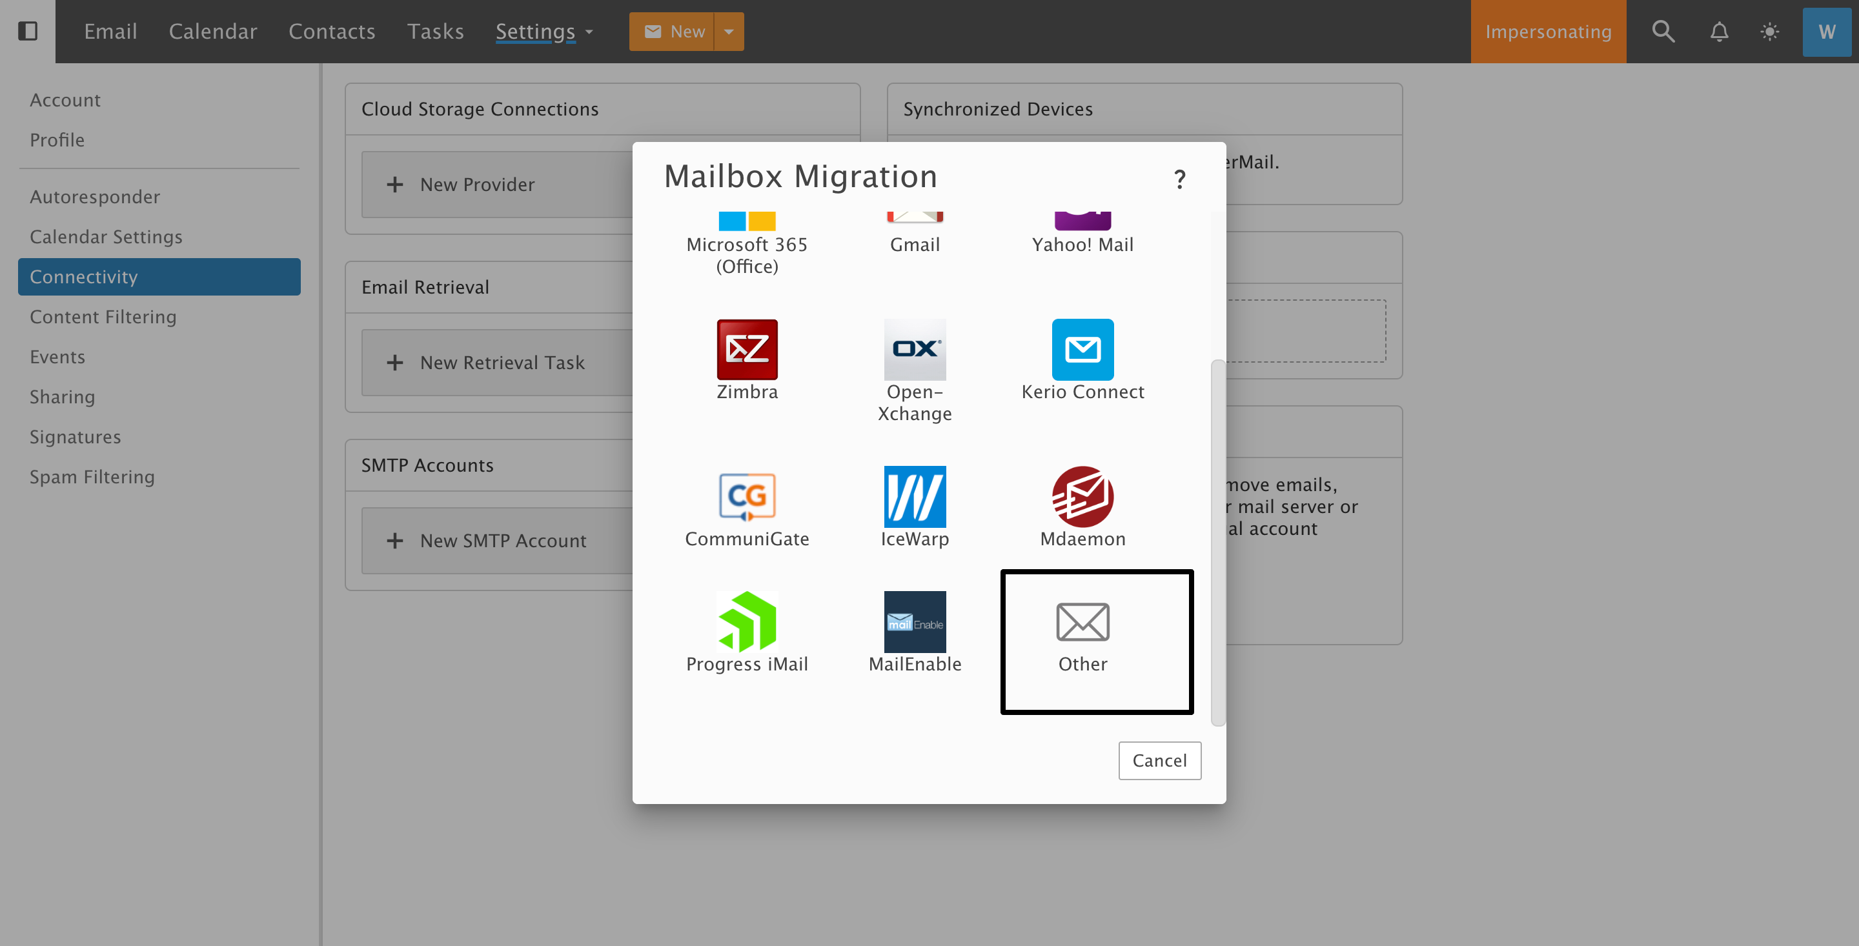Go to Calendar Settings
The image size is (1859, 946).
159,236
